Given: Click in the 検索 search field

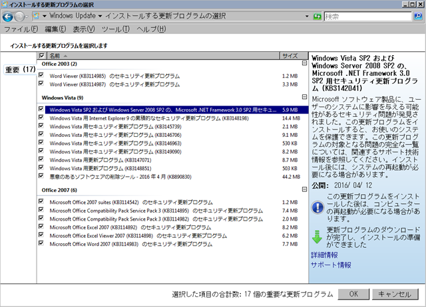Looking at the screenshot, I should tap(368, 17).
